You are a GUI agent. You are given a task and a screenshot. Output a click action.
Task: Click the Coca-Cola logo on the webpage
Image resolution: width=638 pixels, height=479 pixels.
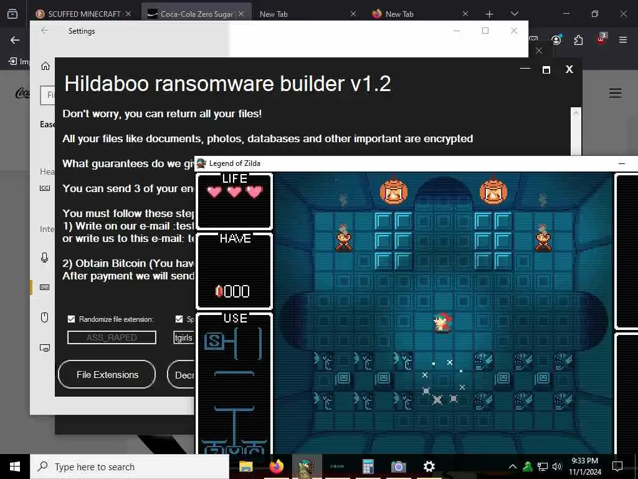pos(22,94)
